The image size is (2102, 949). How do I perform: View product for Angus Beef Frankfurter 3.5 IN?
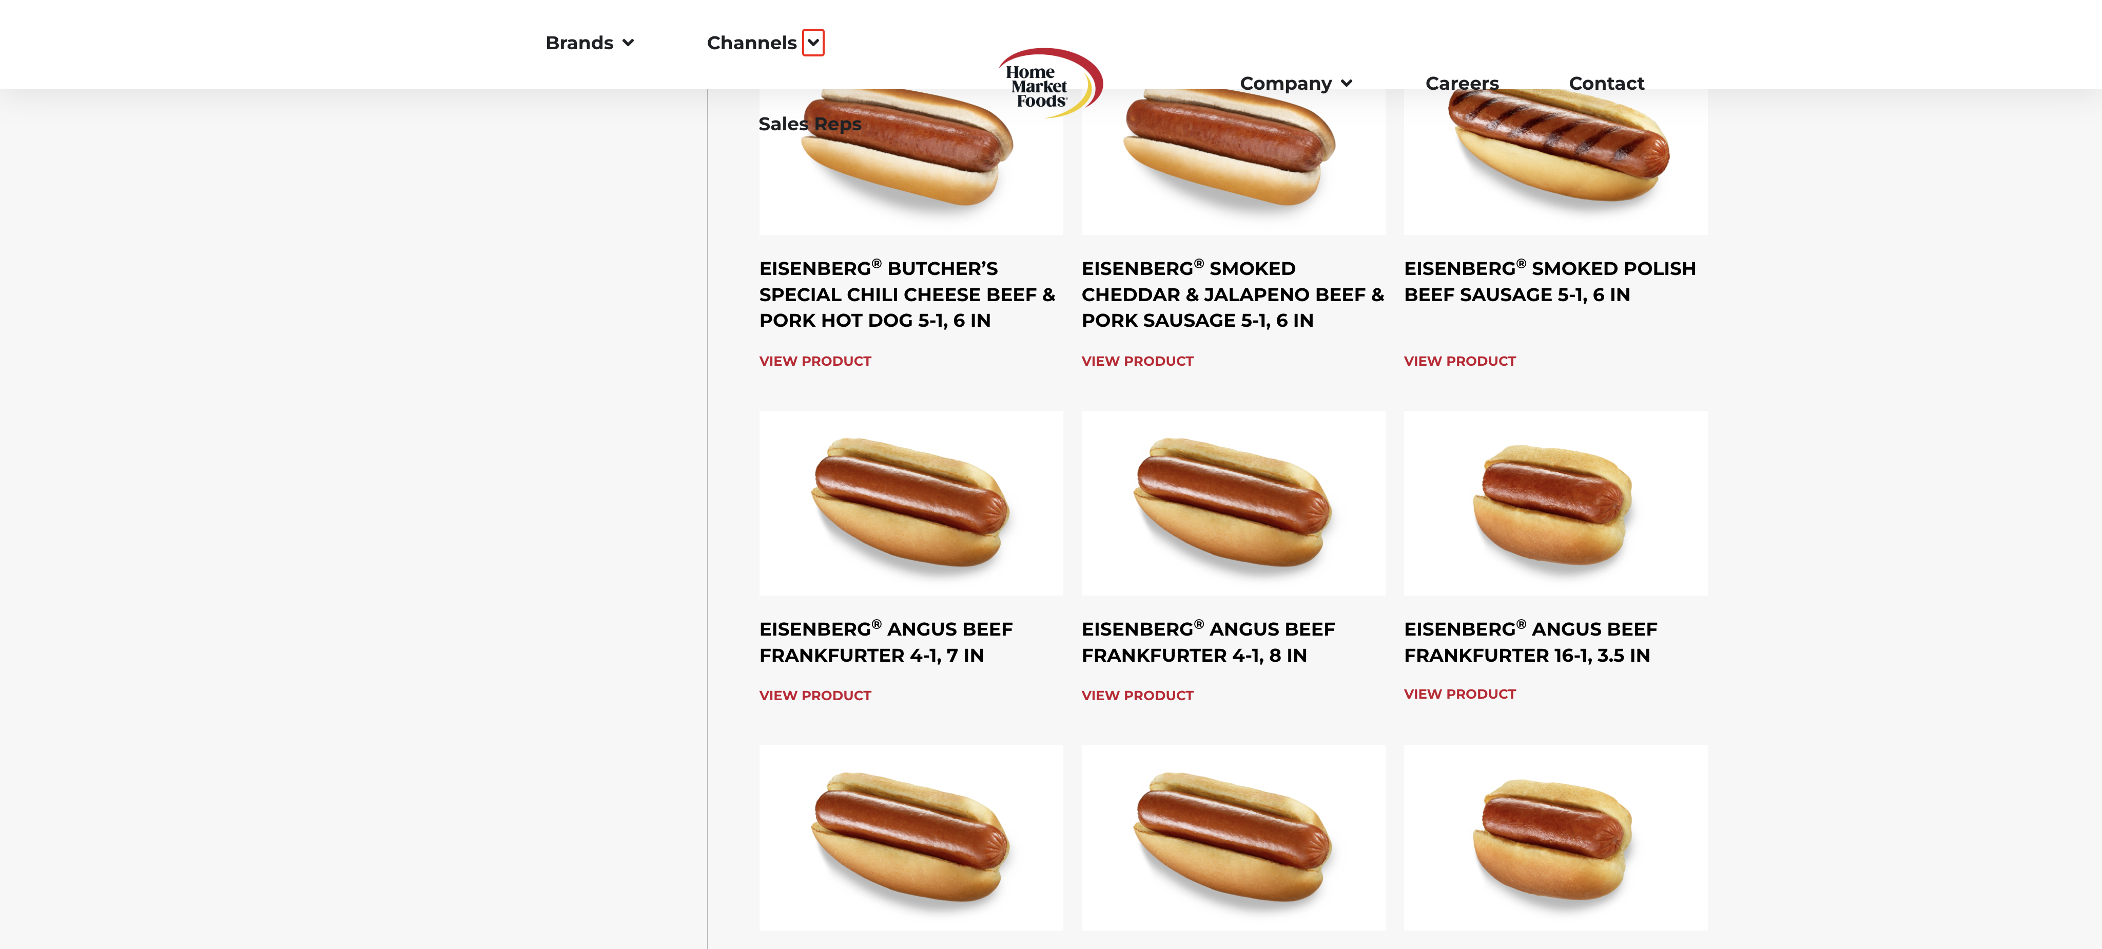[x=1459, y=694]
